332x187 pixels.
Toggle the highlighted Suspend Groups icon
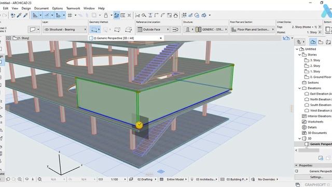(116, 15)
